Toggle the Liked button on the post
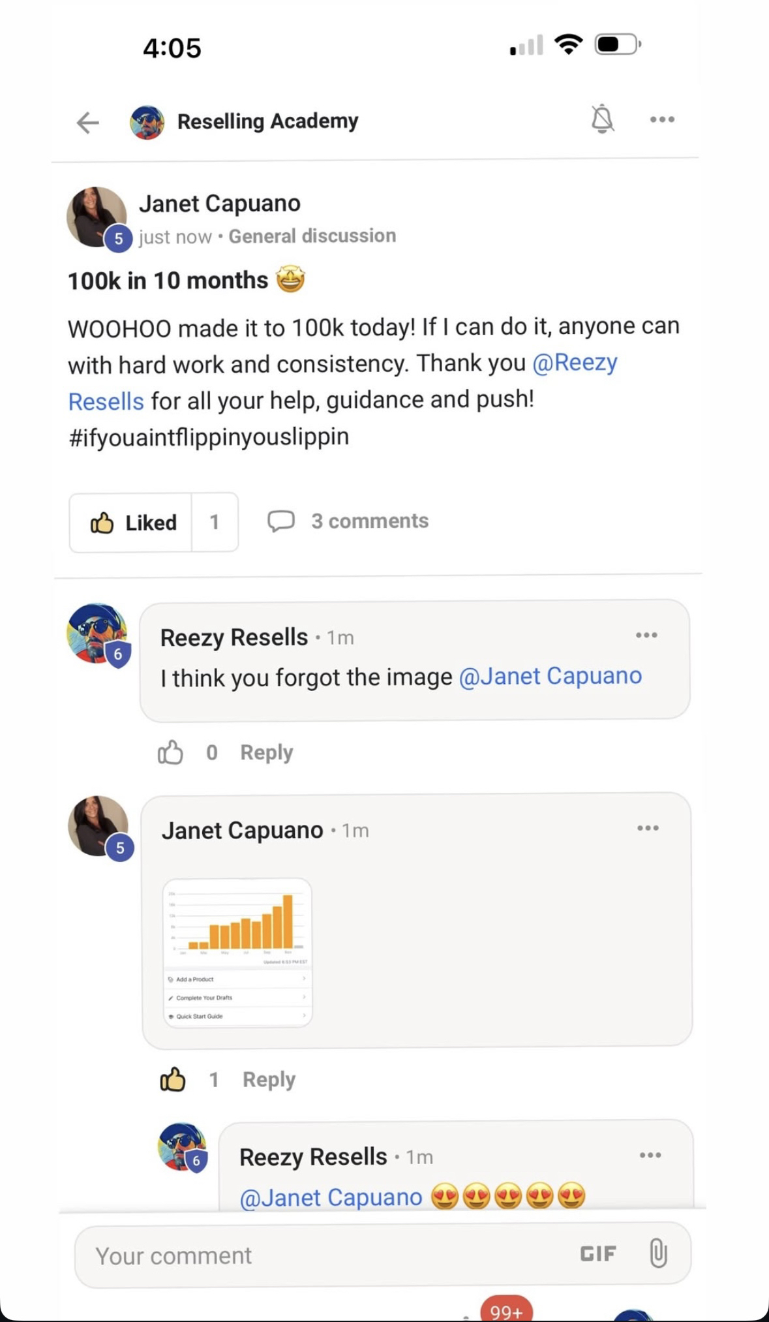Viewport: 769px width, 1322px height. 132,523
